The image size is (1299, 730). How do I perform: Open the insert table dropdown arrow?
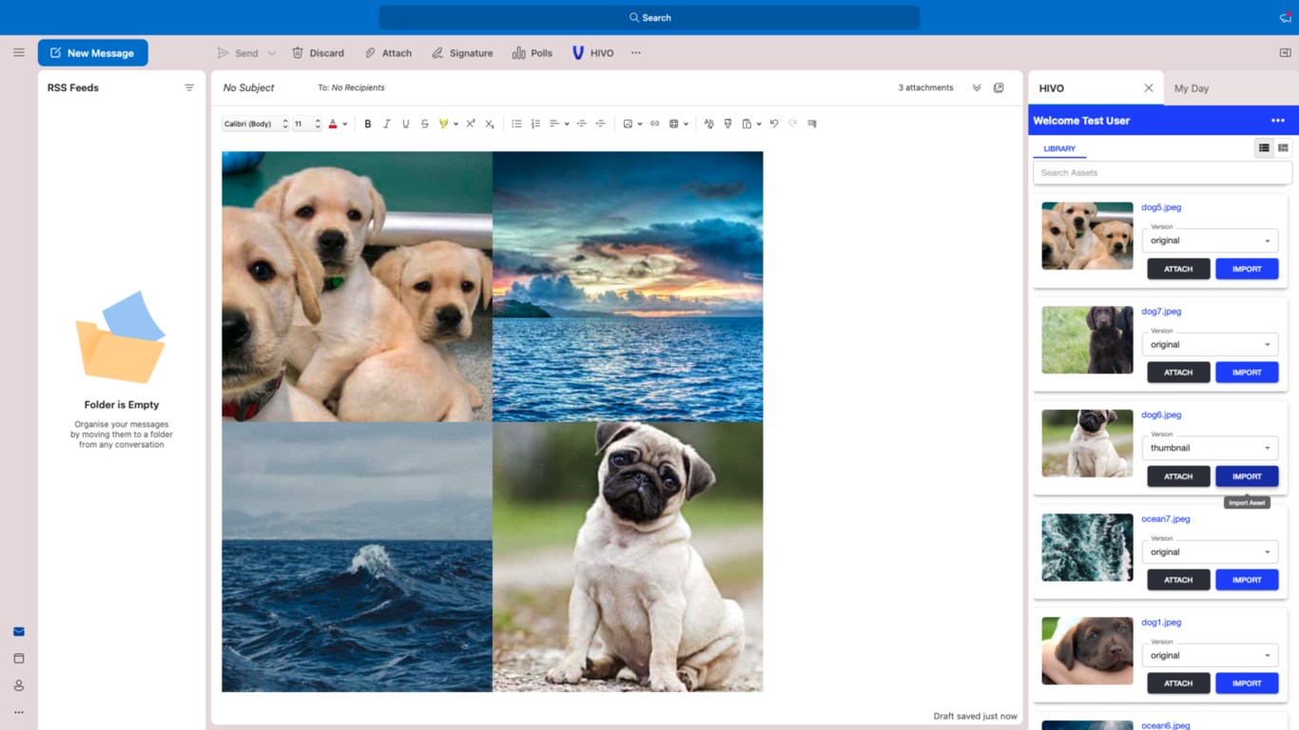pos(686,125)
